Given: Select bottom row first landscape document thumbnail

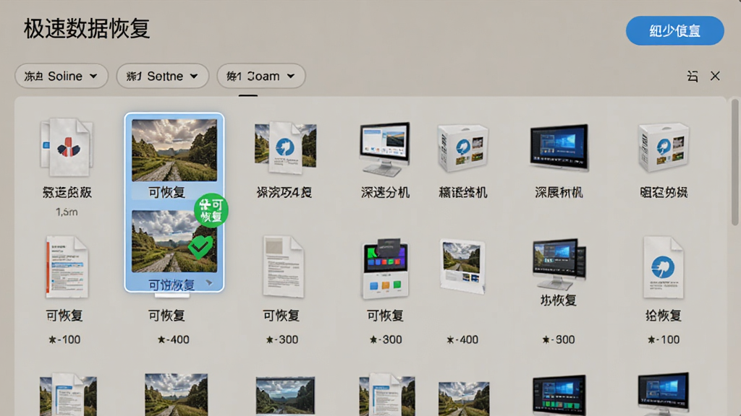Looking at the screenshot, I should pos(68,394).
